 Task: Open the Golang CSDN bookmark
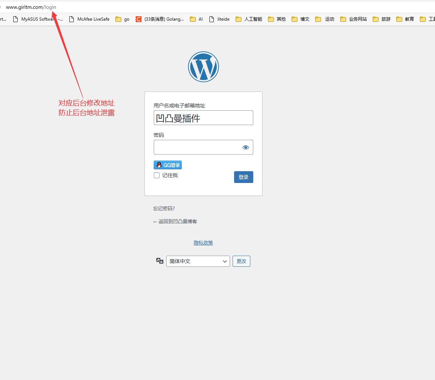pyautogui.click(x=160, y=19)
